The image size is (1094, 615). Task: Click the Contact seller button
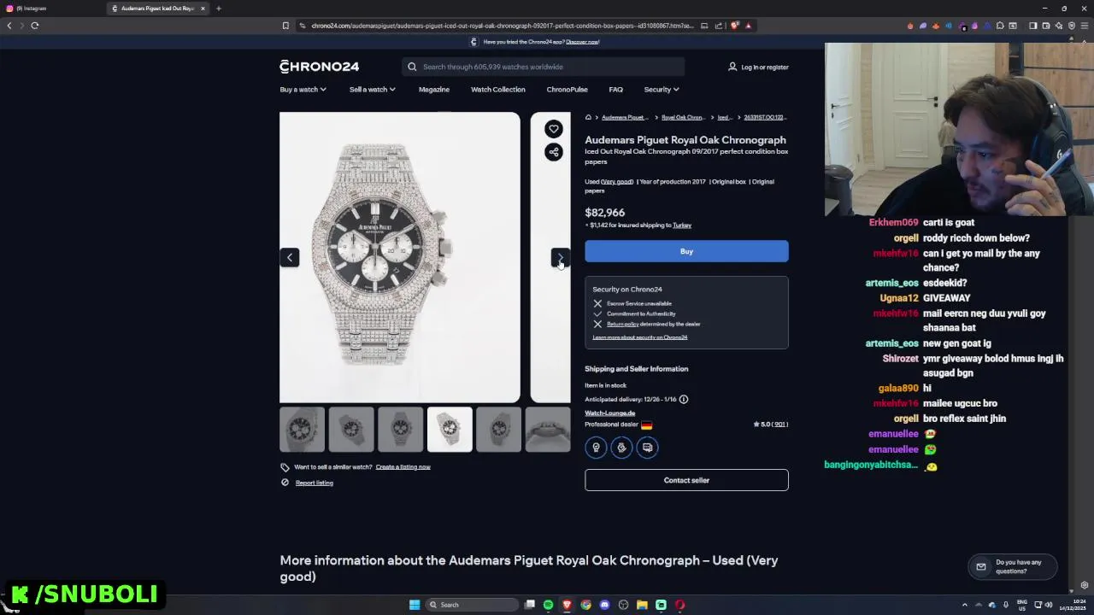(x=686, y=480)
